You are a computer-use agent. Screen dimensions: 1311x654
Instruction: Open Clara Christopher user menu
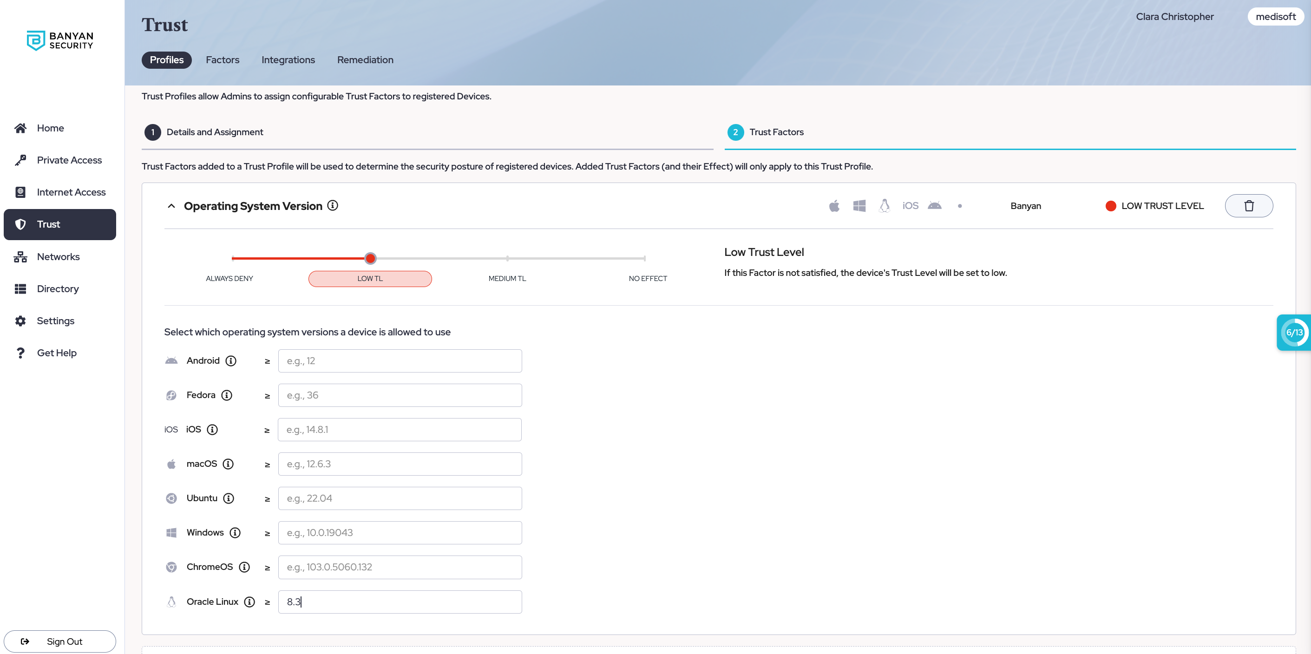[x=1174, y=17]
